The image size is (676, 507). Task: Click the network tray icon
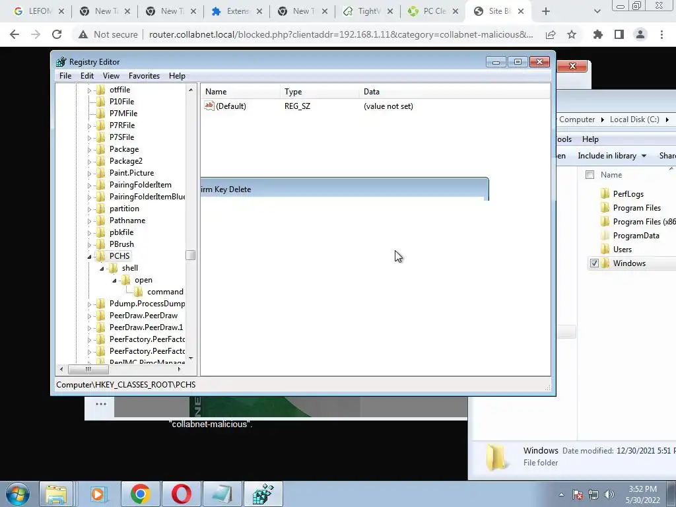click(593, 494)
